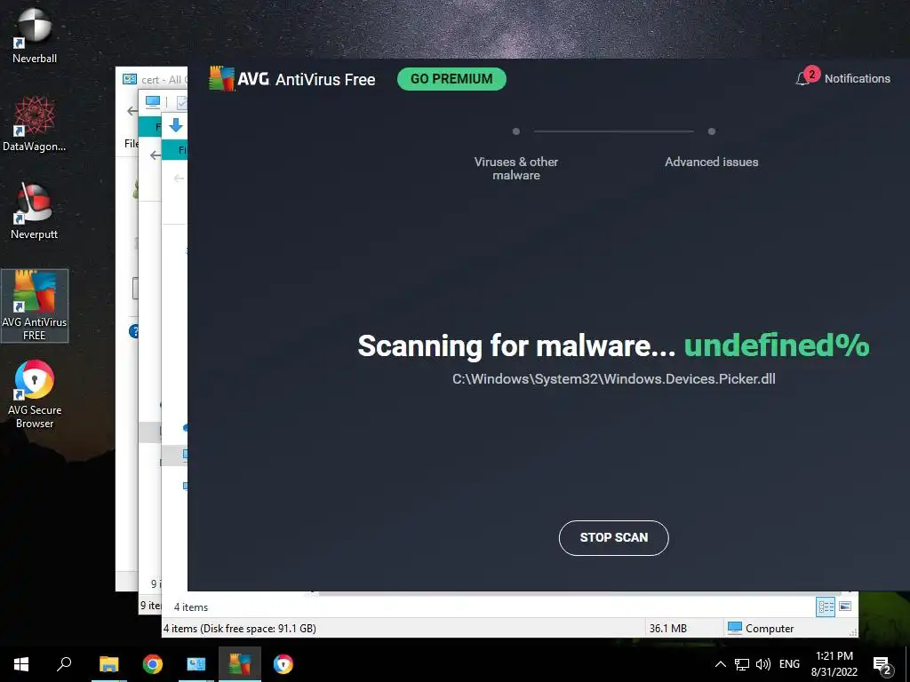Image resolution: width=910 pixels, height=682 pixels.
Task: Click Back arrow in cert window
Action: pyautogui.click(x=132, y=111)
